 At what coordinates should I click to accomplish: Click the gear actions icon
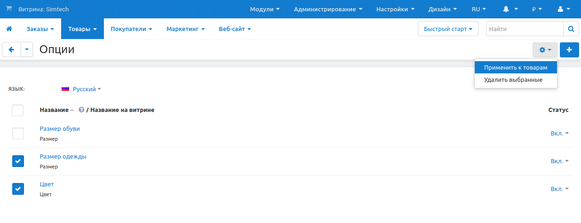coord(545,50)
